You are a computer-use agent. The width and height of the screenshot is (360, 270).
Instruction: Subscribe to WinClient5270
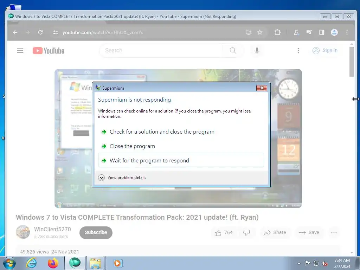pyautogui.click(x=96, y=233)
